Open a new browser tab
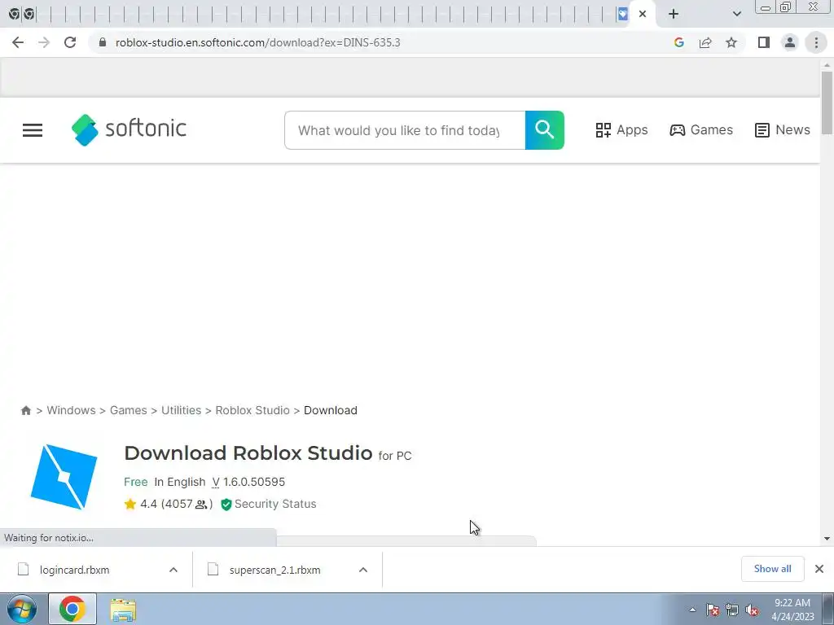Screen dimensions: 834x625 674,14
